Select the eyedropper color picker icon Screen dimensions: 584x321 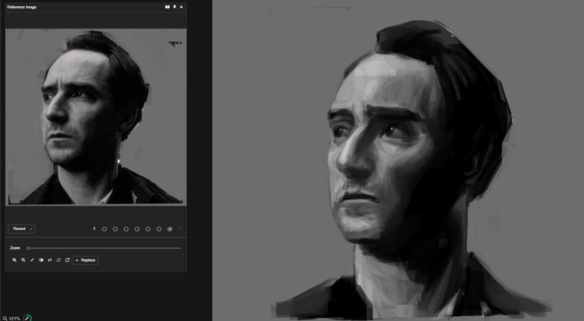[x=32, y=260]
